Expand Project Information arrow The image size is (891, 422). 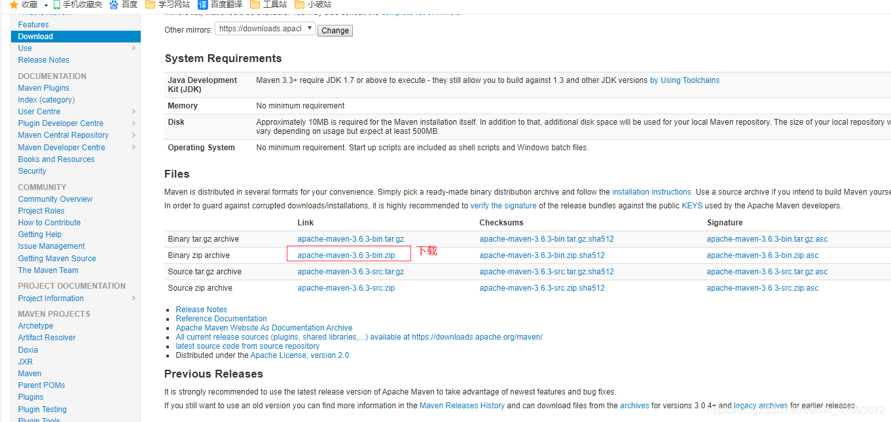(134, 299)
